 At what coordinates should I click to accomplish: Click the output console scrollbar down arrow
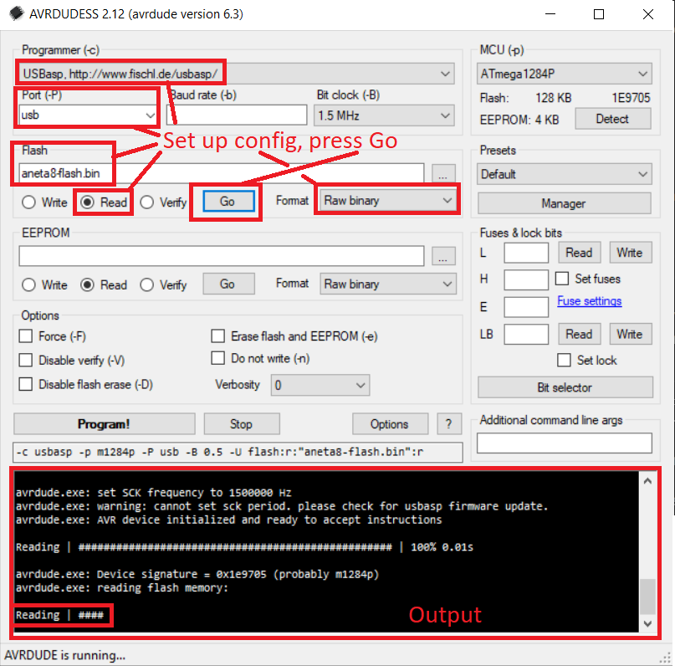click(x=646, y=623)
